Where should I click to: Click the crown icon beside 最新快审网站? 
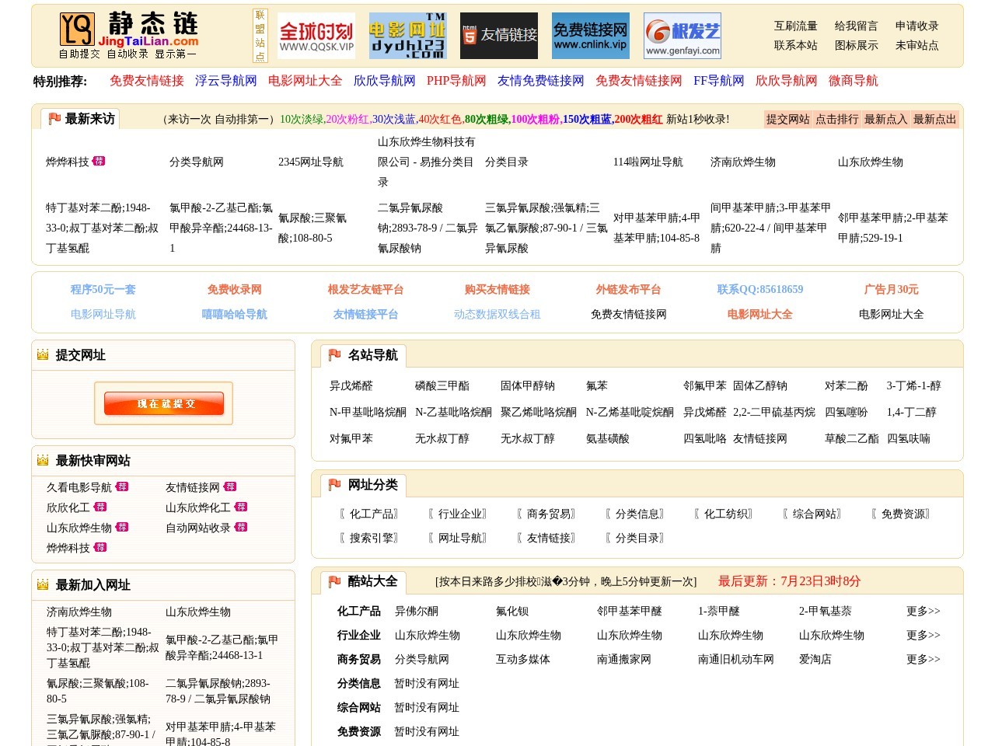43,461
